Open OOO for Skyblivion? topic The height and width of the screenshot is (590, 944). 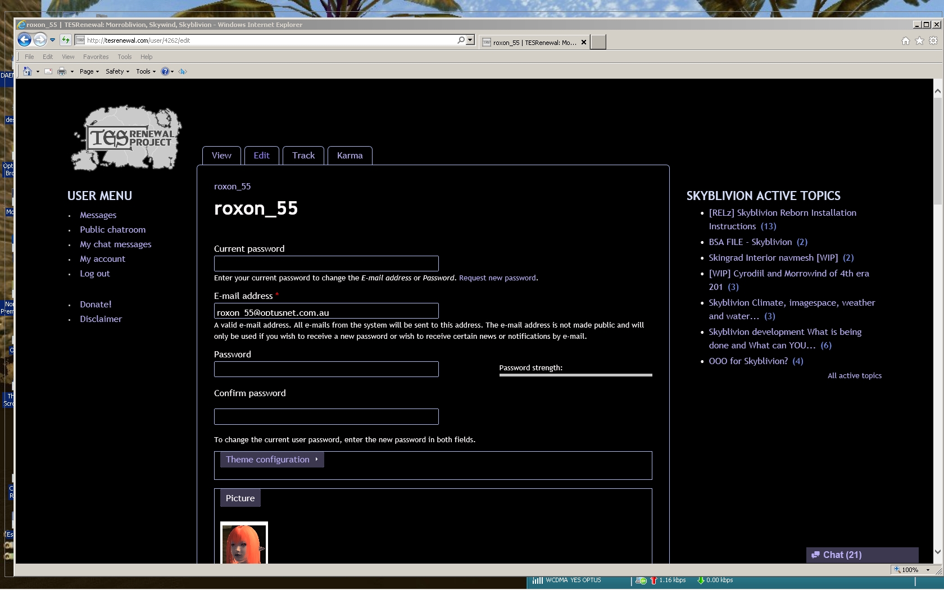(x=748, y=361)
